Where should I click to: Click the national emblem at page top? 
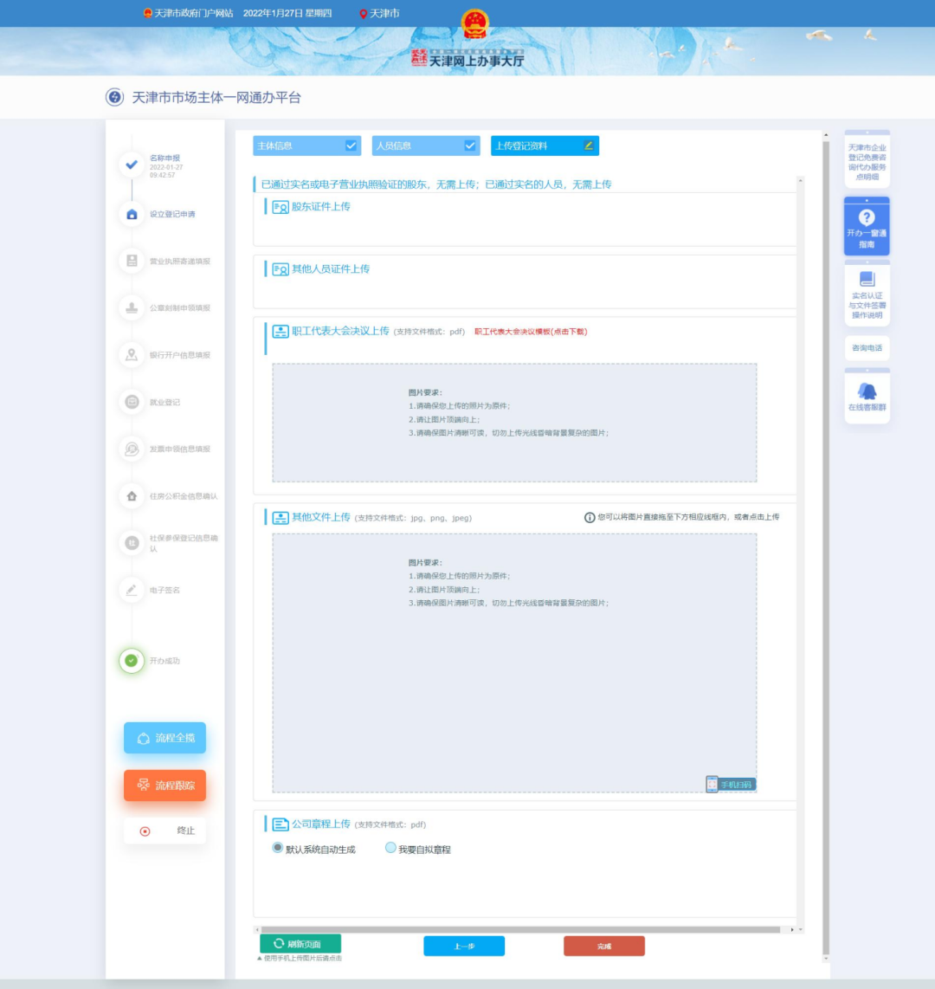click(x=474, y=24)
